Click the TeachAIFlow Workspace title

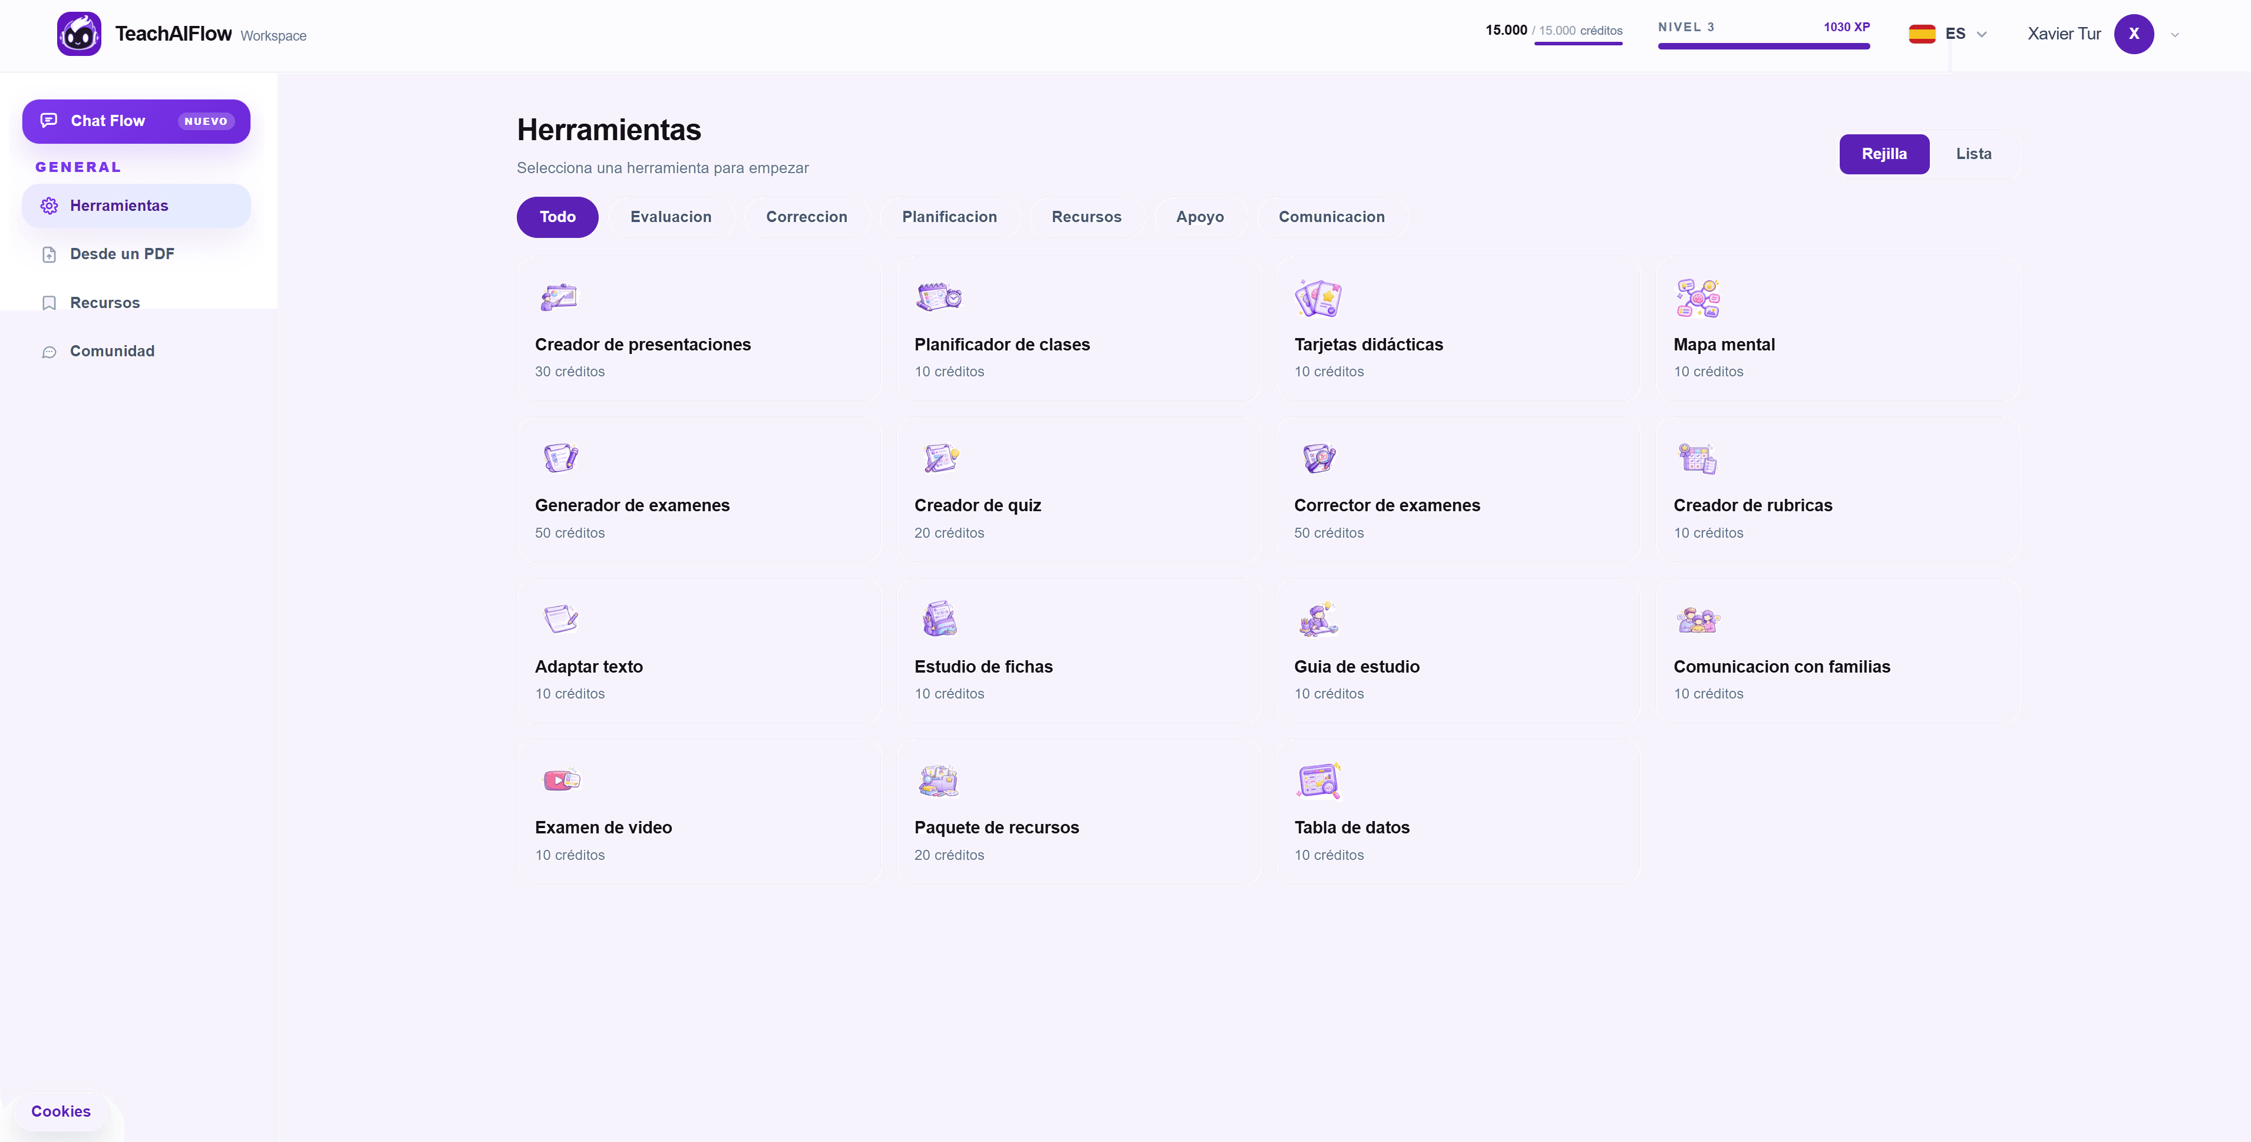tap(210, 34)
